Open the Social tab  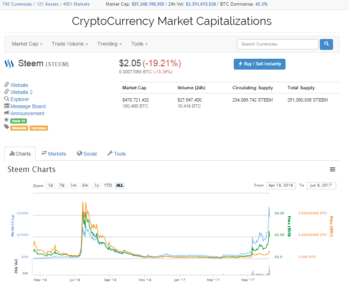point(87,154)
